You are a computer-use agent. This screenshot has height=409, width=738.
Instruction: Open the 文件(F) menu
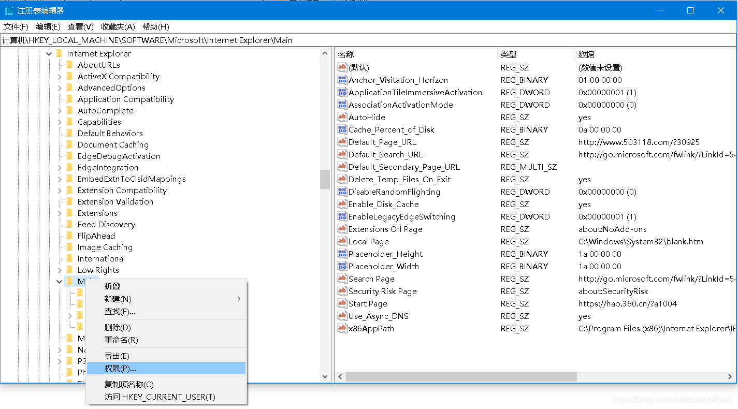click(x=16, y=27)
